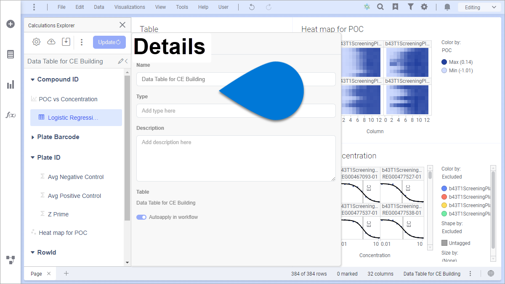Open the bar chart visualizations sidebar icon
The width and height of the screenshot is (505, 284).
(11, 85)
